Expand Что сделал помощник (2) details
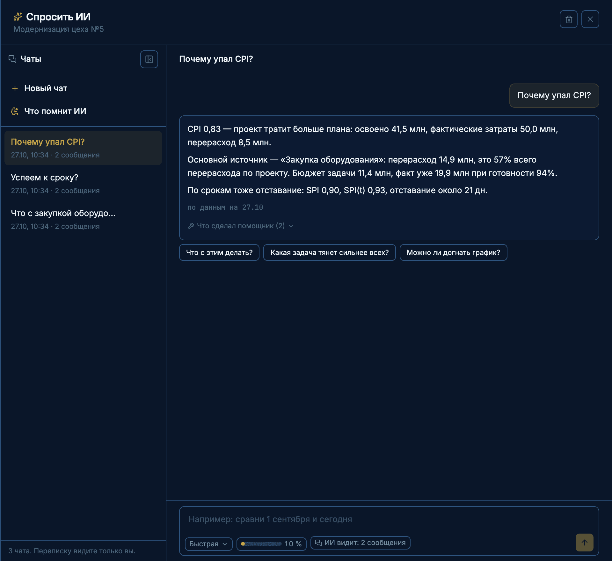 point(241,226)
